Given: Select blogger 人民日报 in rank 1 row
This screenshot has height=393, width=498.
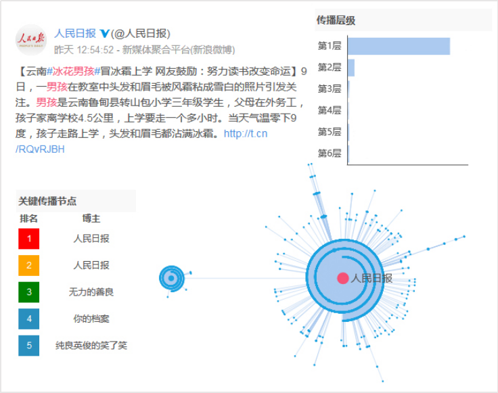Looking at the screenshot, I should (91, 239).
